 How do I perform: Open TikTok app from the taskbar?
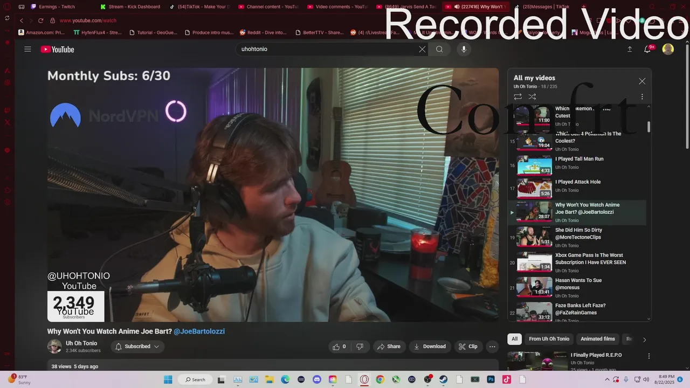[x=507, y=379]
